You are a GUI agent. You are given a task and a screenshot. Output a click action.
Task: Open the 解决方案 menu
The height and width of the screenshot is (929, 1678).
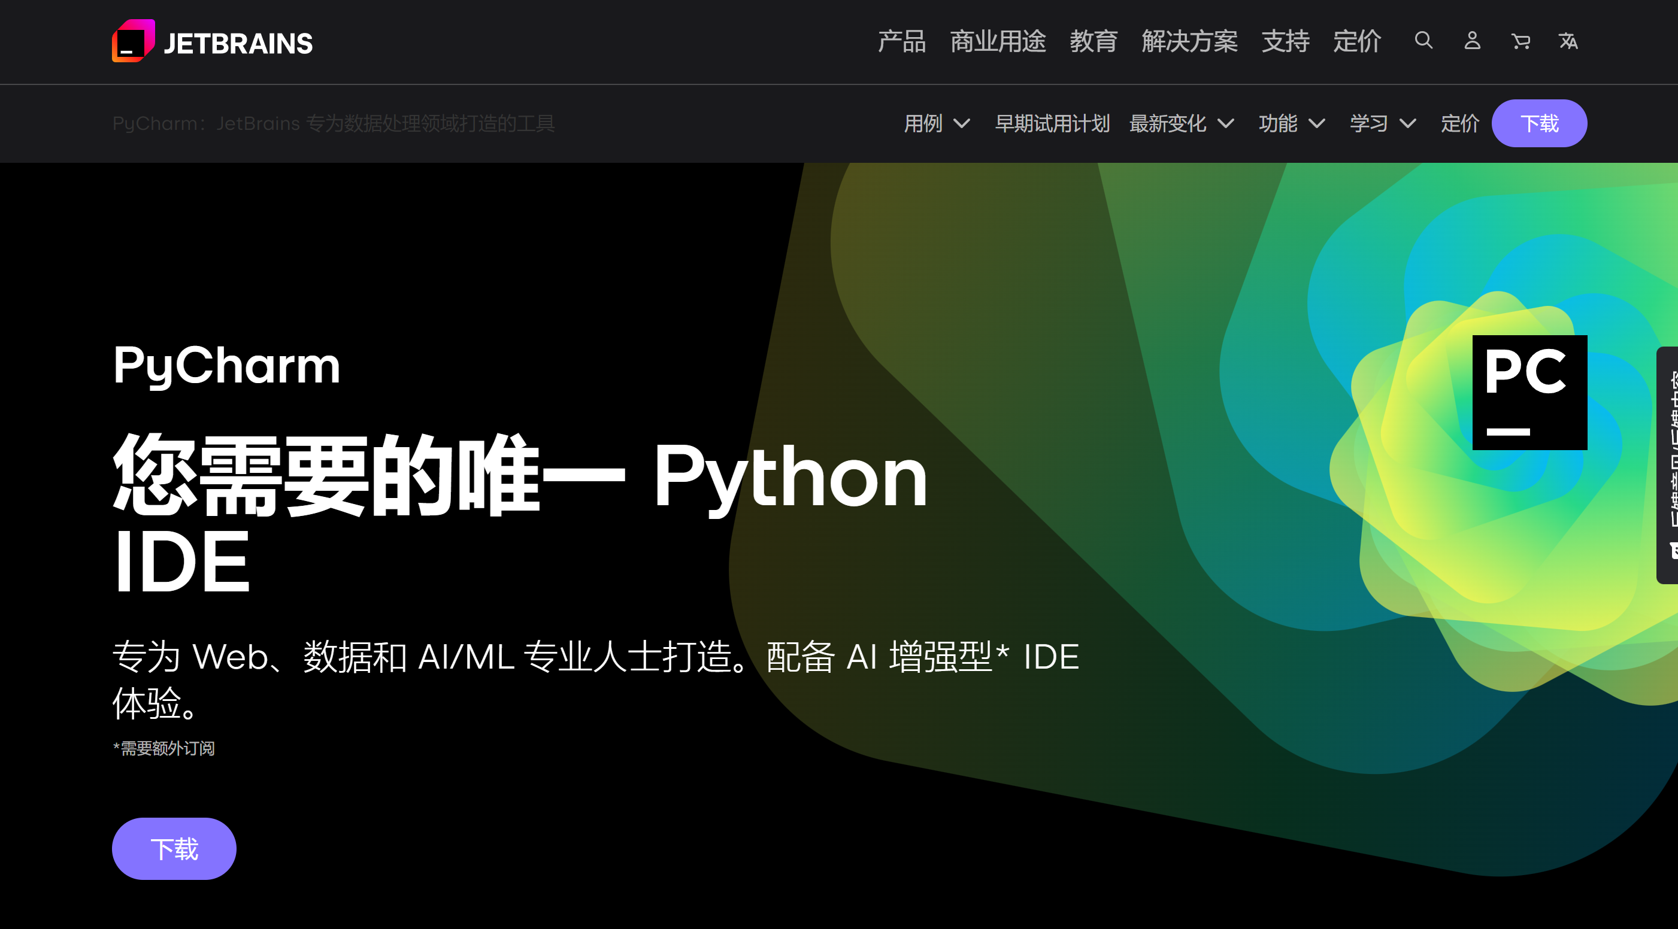point(1189,42)
